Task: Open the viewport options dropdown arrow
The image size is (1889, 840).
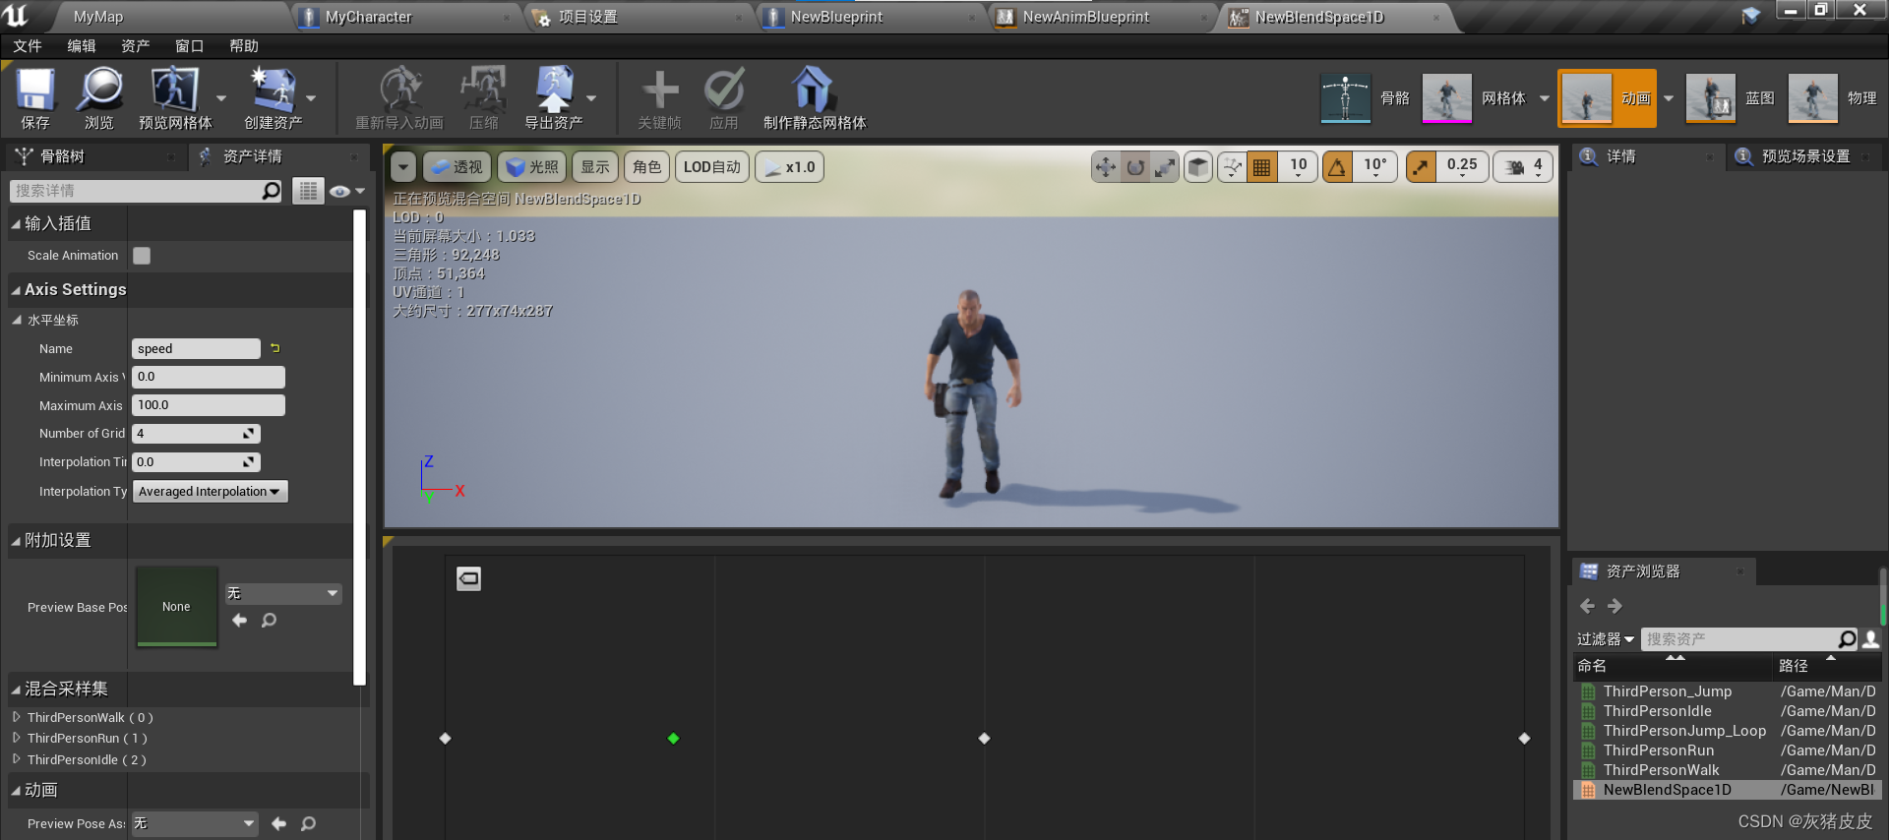Action: pyautogui.click(x=403, y=167)
